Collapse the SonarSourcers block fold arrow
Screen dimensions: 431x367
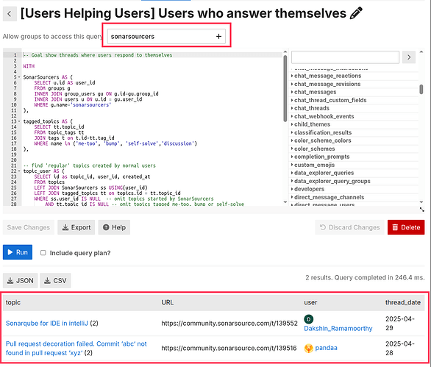(x=19, y=77)
